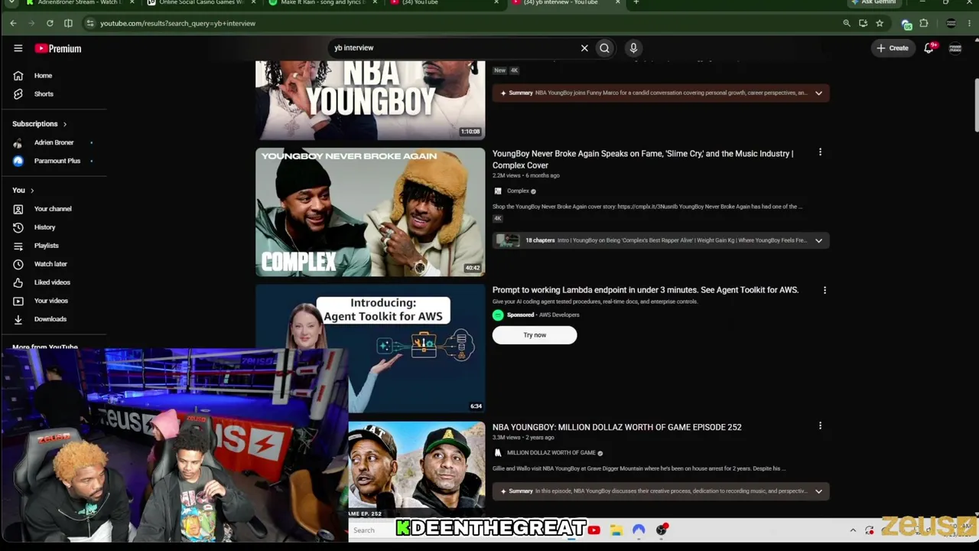Image resolution: width=979 pixels, height=551 pixels.
Task: Open Liked videos in the sidebar
Action: pos(54,282)
